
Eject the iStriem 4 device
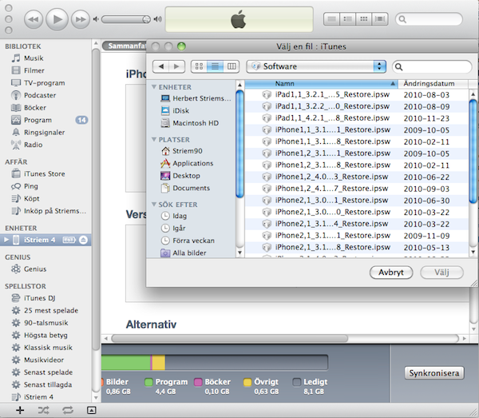coord(83,240)
